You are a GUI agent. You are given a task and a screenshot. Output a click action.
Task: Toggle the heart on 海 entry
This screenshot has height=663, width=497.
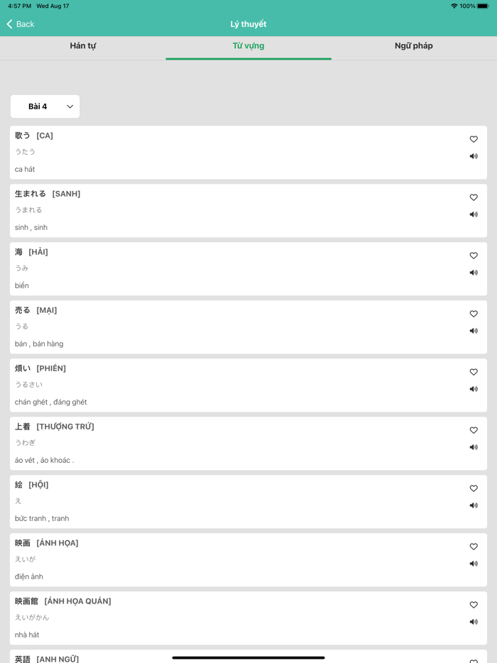[x=474, y=256]
